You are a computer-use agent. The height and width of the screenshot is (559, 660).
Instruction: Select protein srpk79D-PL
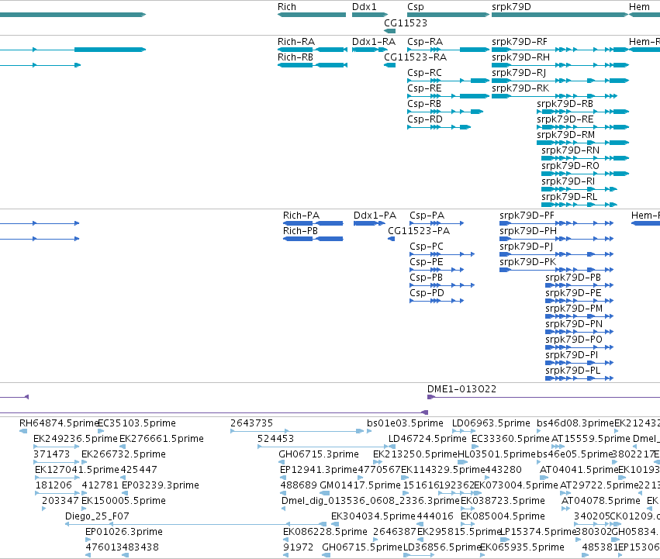click(x=573, y=371)
